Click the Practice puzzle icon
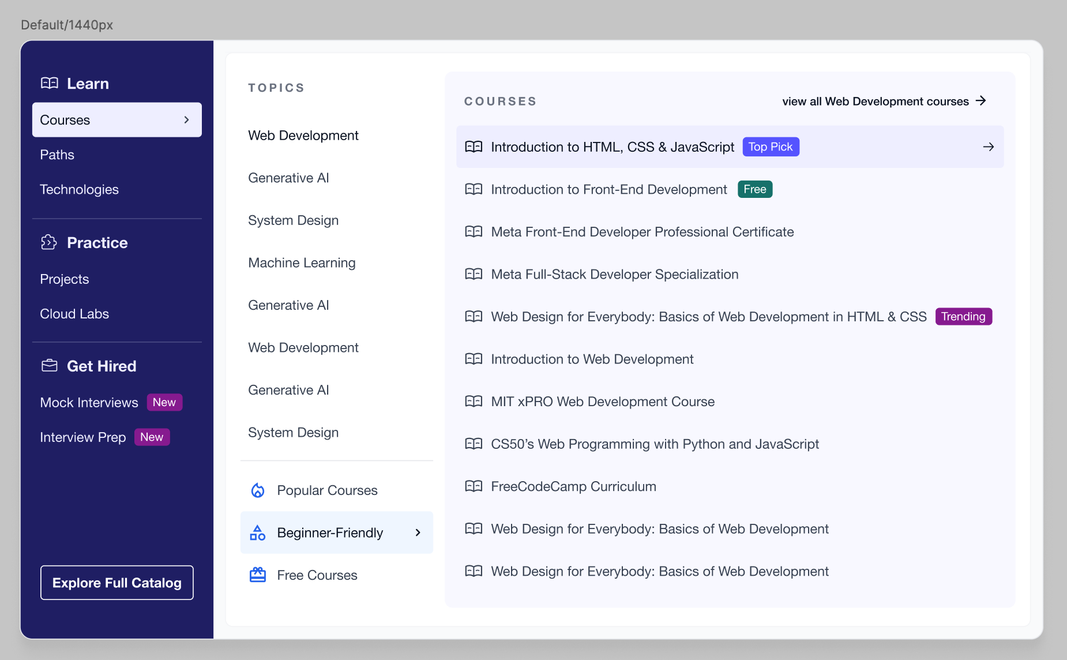 (x=49, y=242)
